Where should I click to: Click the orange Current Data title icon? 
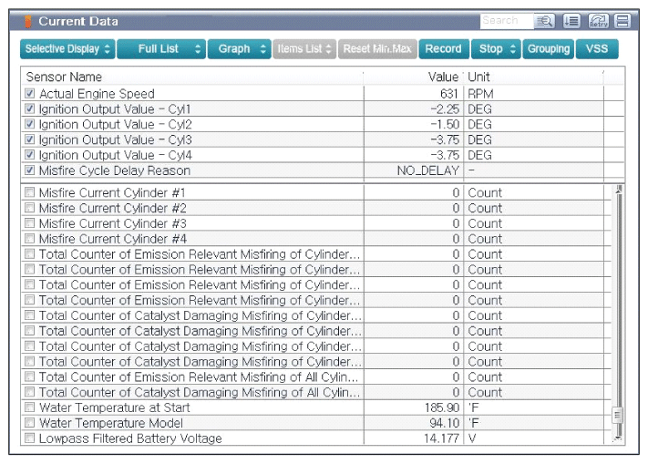coord(28,22)
